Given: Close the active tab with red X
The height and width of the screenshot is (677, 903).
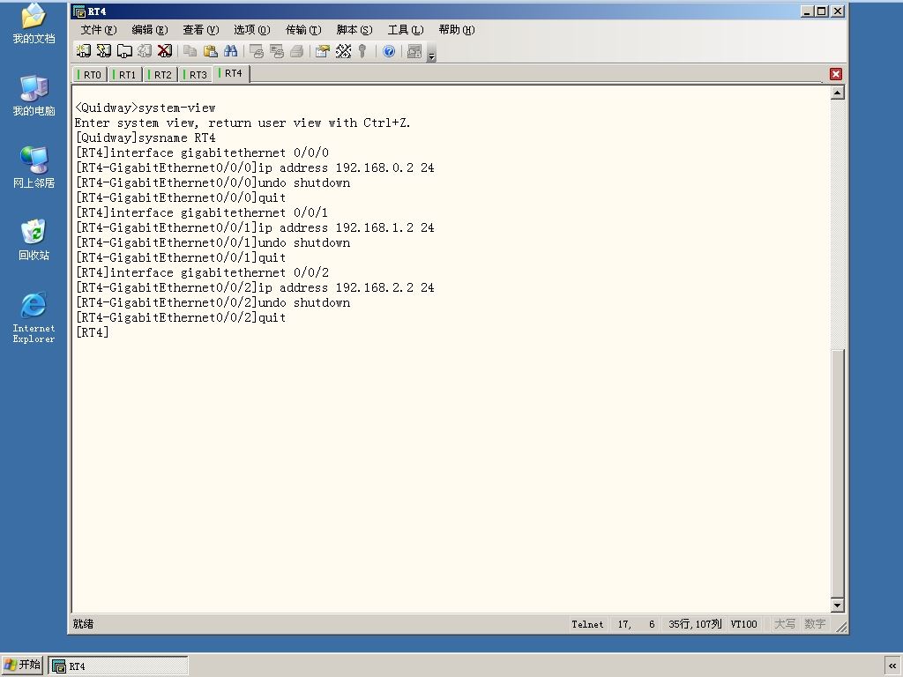Looking at the screenshot, I should (836, 74).
